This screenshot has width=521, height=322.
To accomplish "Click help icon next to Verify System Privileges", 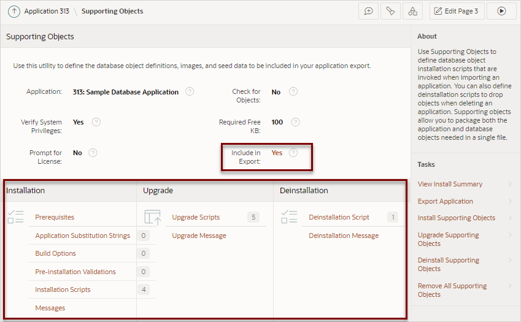I will click(96, 122).
